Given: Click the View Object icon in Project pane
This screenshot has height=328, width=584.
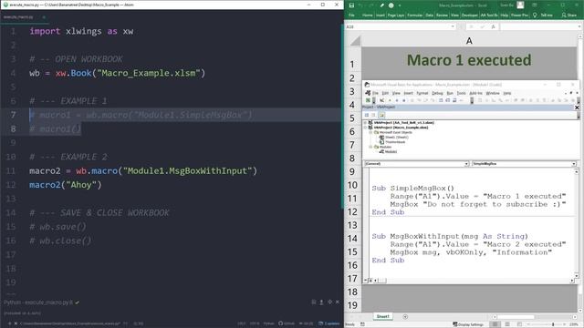Looking at the screenshot, I should (x=373, y=115).
